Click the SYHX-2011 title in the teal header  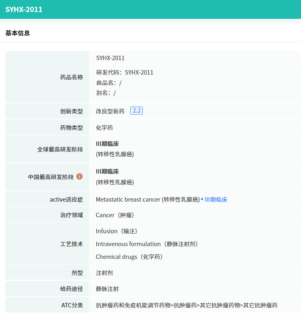tap(24, 9)
